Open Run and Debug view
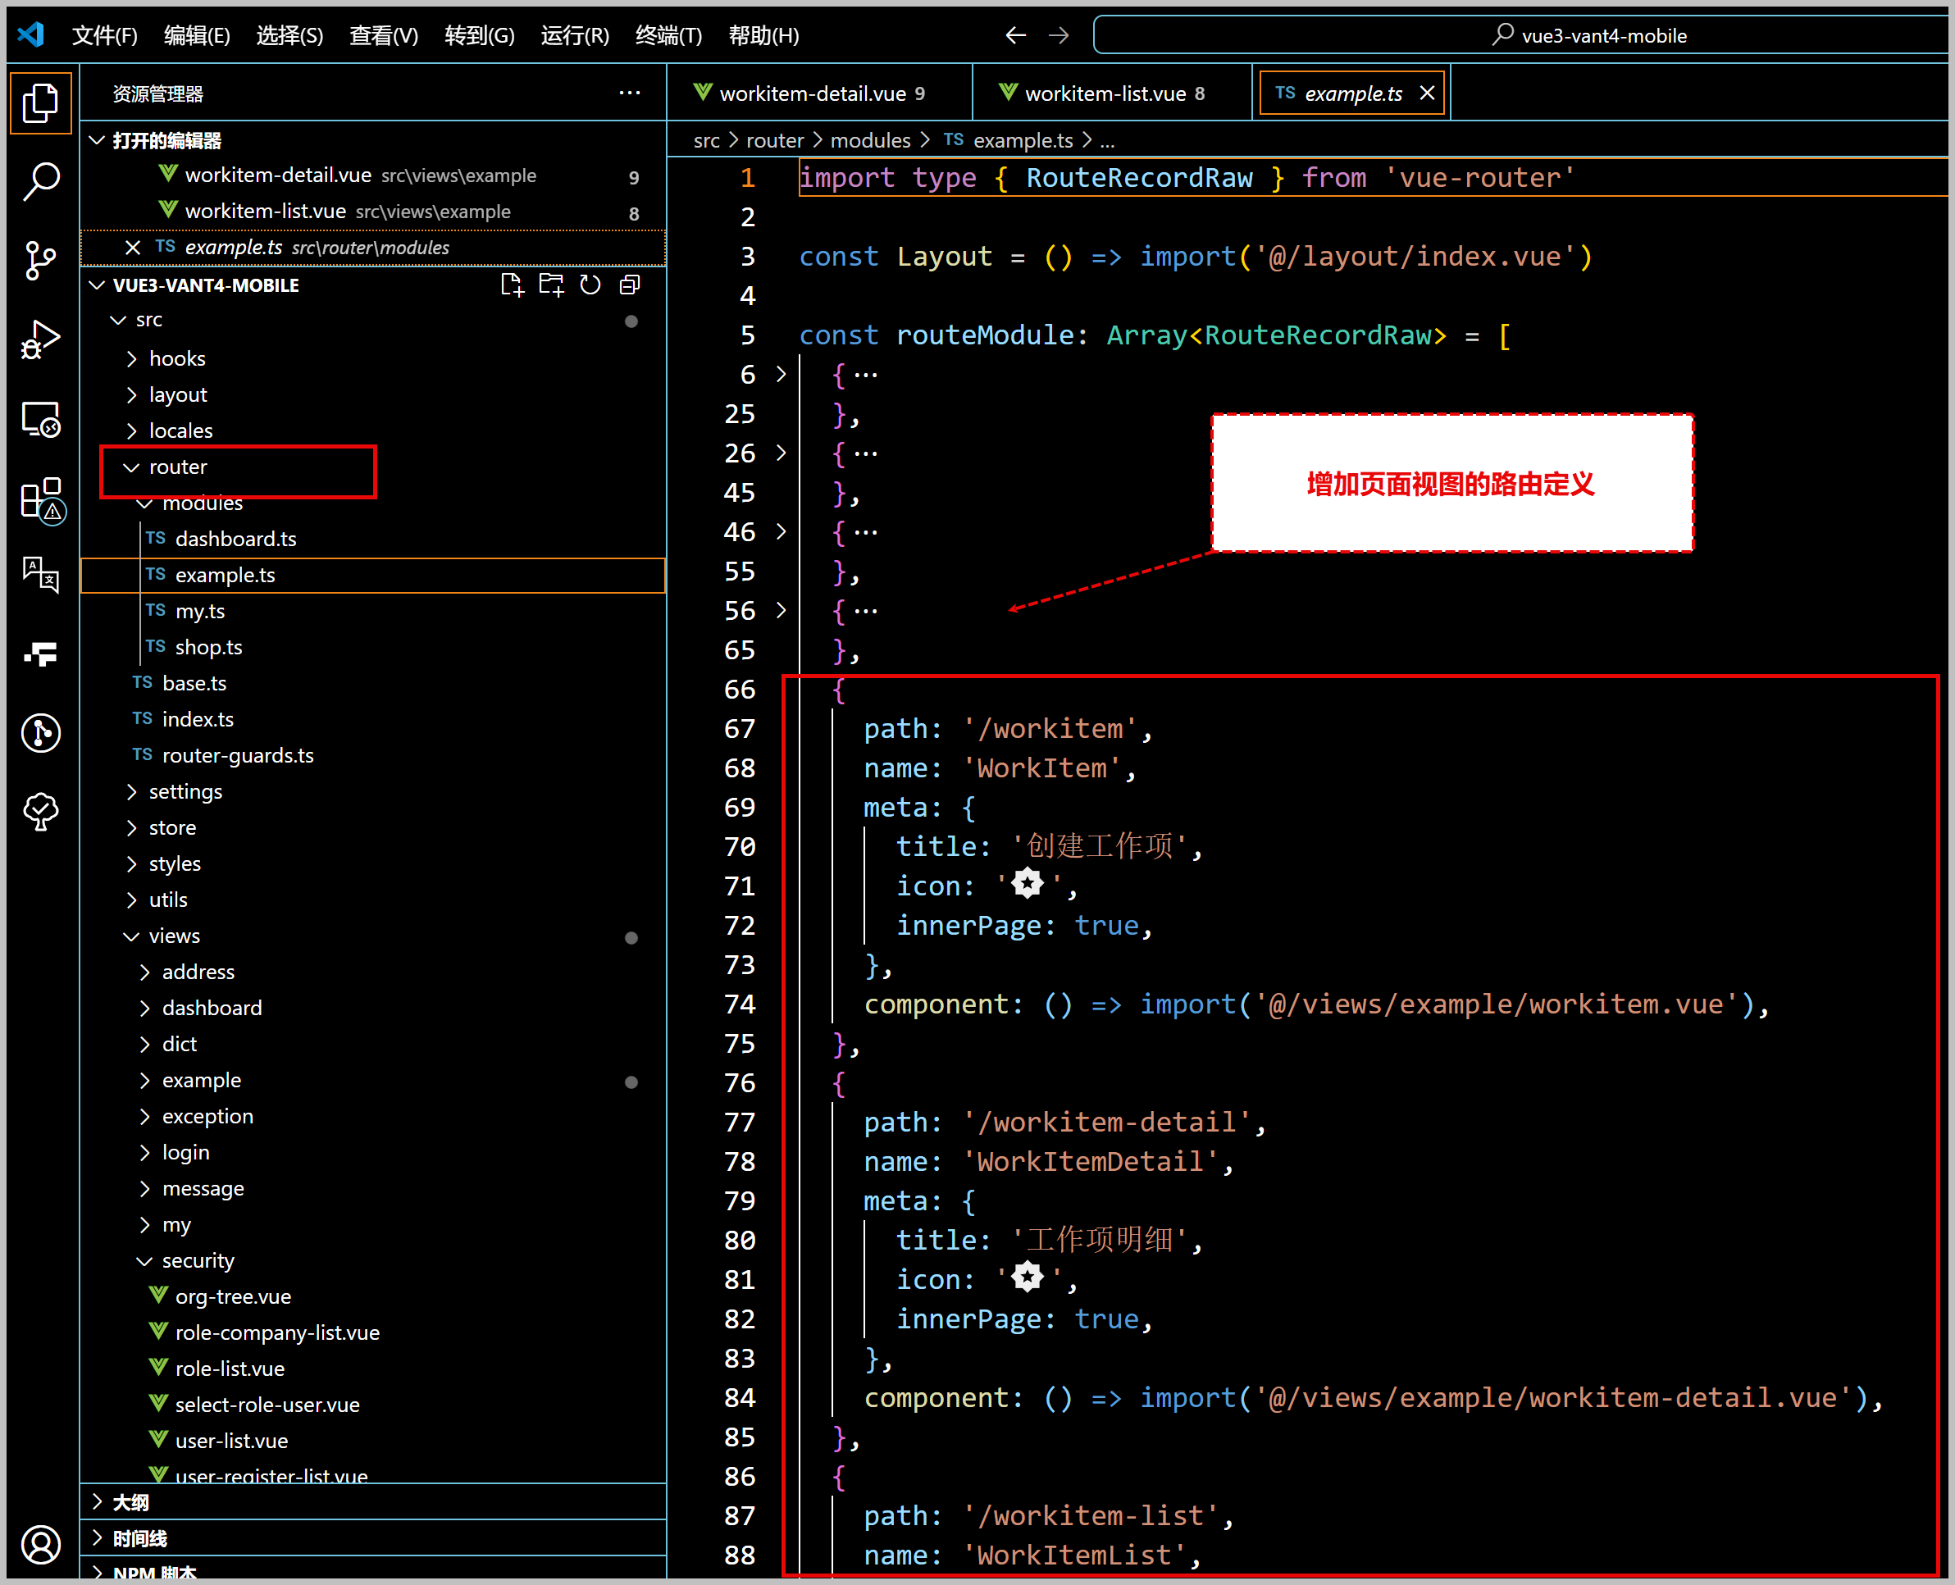Viewport: 1955px width, 1585px height. tap(41, 339)
